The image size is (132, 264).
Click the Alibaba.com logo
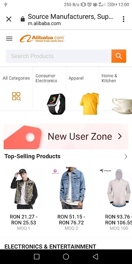[42, 39]
